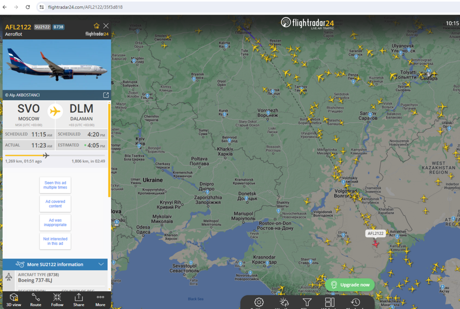460x309 pixels.
Task: Choose 'Not interested in this ad'
Action: point(55,241)
